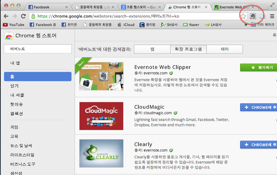The image size is (277, 175).
Task: Open the Evernote Clearly thumbnail
Action: 101,153
